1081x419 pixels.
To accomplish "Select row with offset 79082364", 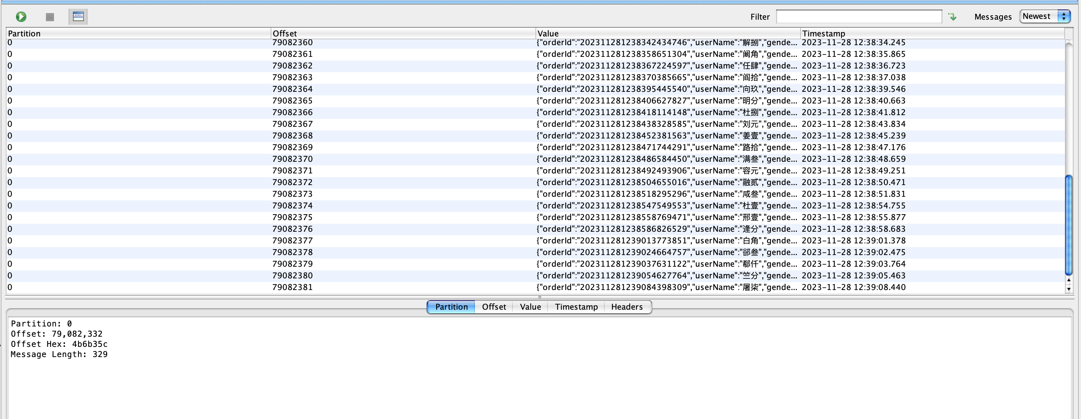I will tap(535, 89).
